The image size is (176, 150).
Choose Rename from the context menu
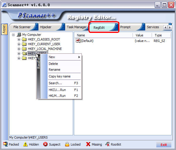(64, 70)
